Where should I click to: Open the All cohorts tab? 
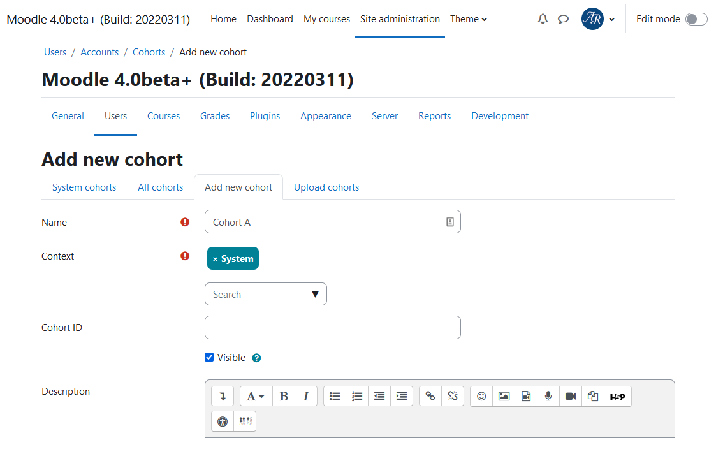click(x=160, y=187)
